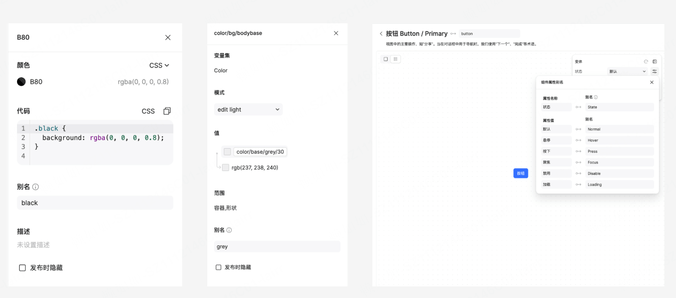This screenshot has height=298, width=676.
Task: Click the blue 按钮 button on canvas
Action: coord(520,173)
